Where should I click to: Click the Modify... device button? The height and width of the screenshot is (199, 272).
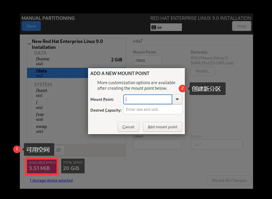[203, 71]
